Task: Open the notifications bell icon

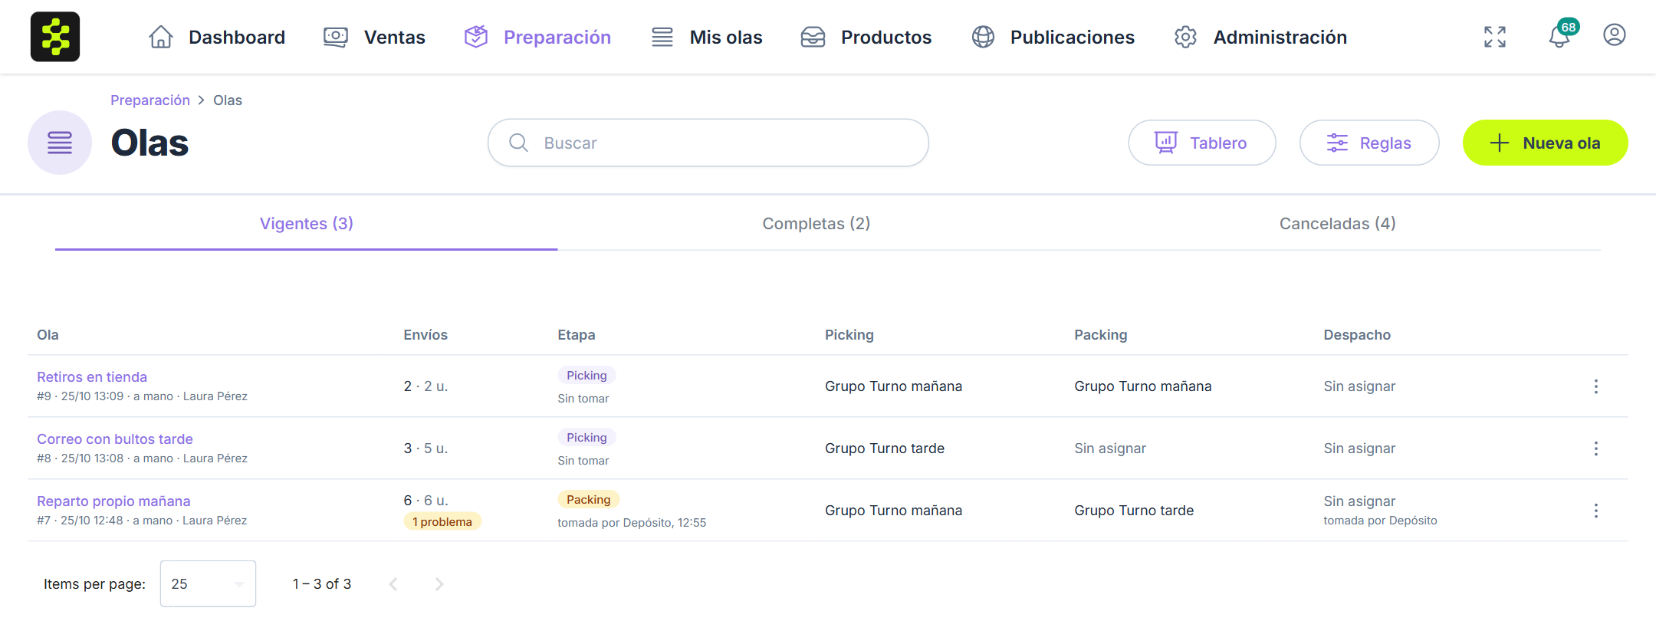Action: pyautogui.click(x=1559, y=36)
